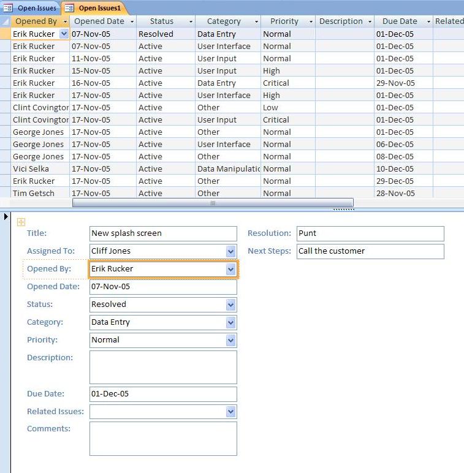Click the Next Steps text field
This screenshot has width=464, height=473.
point(370,251)
